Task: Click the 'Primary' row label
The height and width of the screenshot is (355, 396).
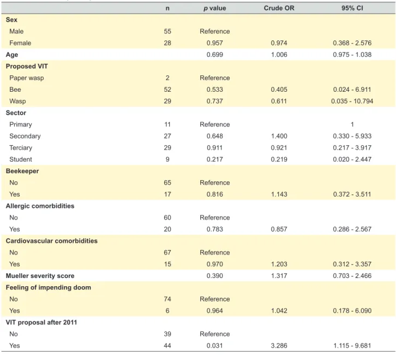Action: click(21, 125)
